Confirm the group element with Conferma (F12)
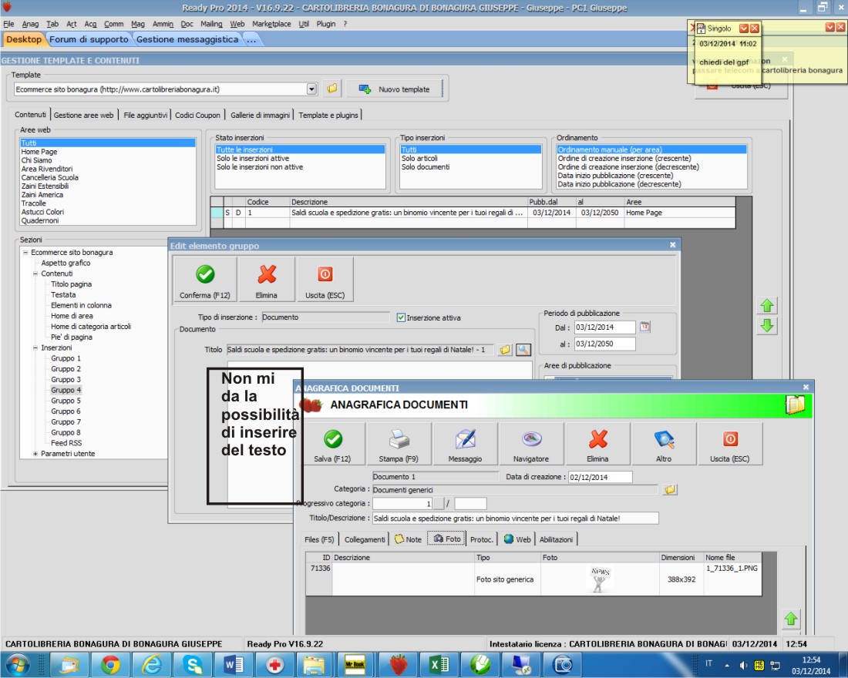The image size is (848, 678). click(x=205, y=279)
